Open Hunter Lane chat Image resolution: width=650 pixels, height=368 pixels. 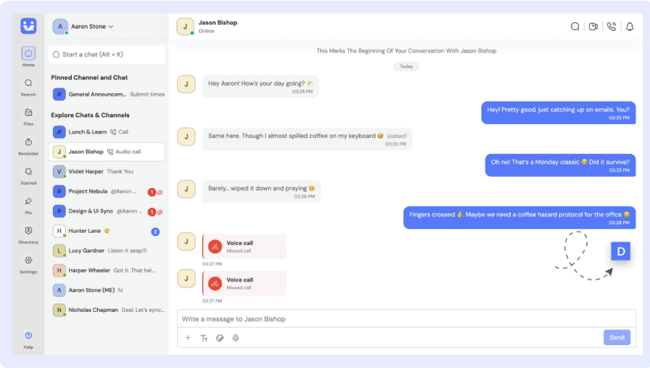(107, 231)
